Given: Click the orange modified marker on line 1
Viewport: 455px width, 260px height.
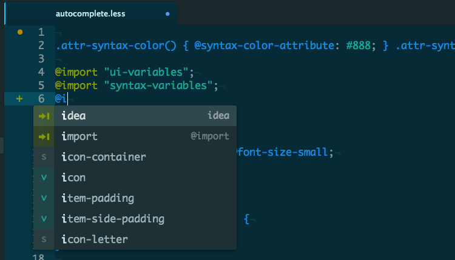Looking at the screenshot, I should (20, 32).
